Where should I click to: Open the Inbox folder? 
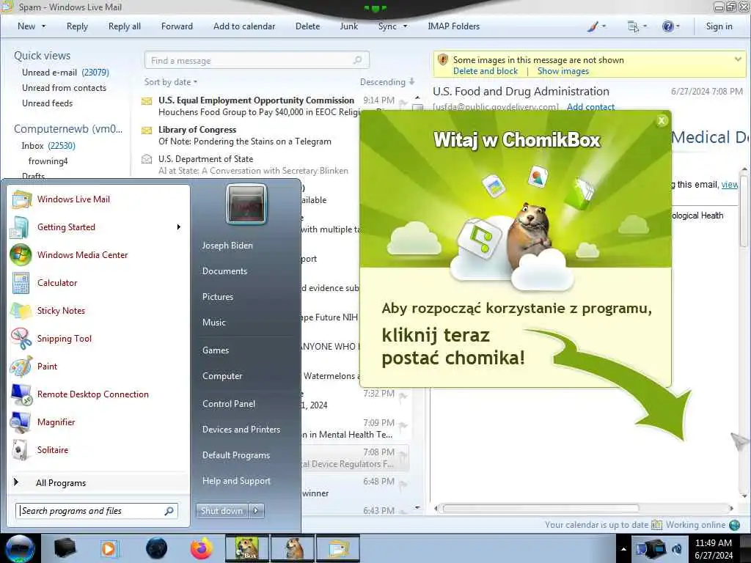(x=48, y=146)
